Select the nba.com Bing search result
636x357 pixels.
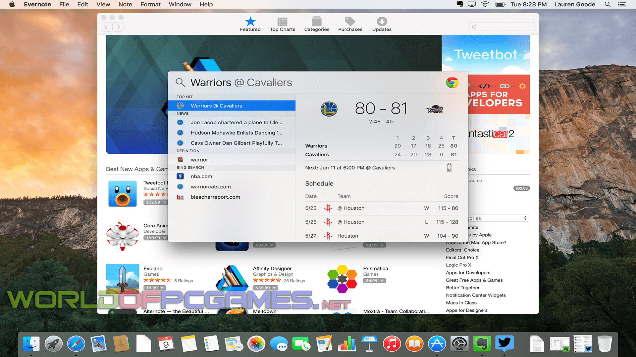point(201,177)
